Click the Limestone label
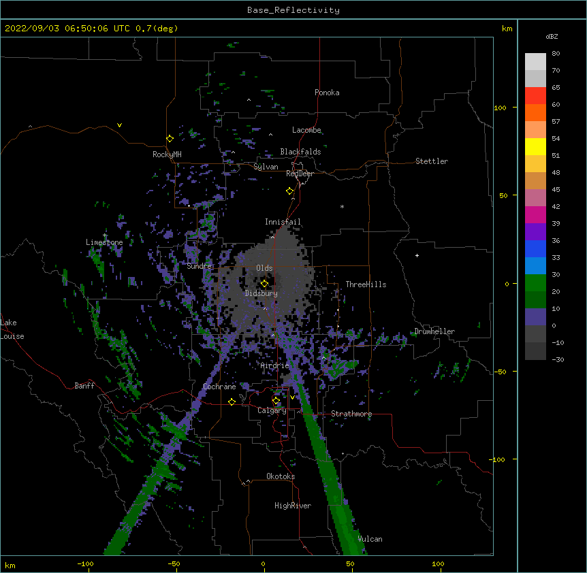The width and height of the screenshot is (587, 573). coord(104,242)
